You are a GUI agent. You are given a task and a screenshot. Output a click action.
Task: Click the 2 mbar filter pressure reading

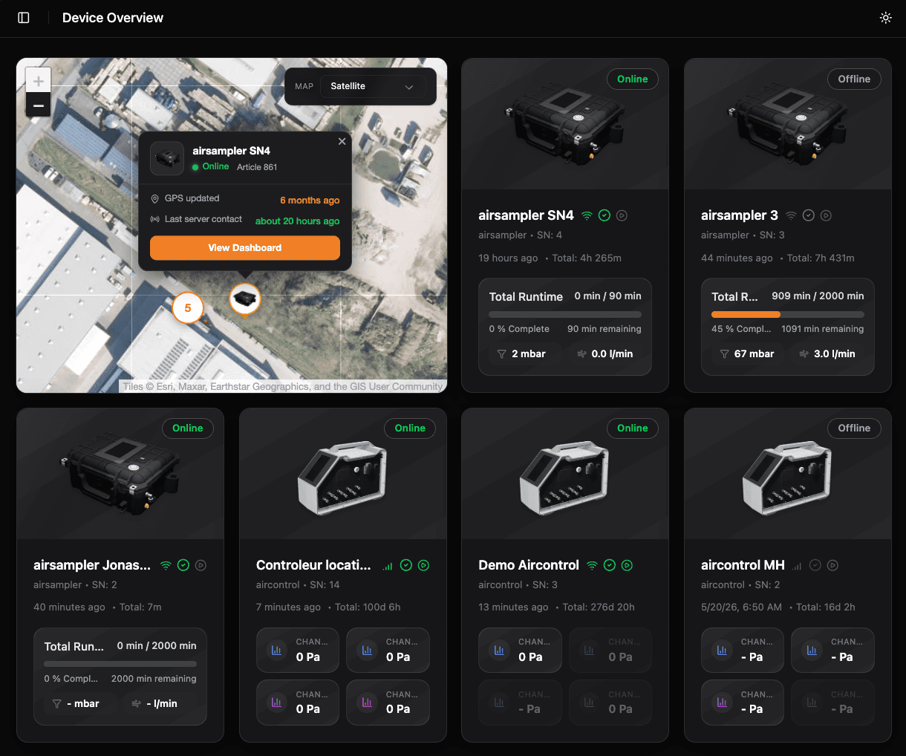pyautogui.click(x=521, y=354)
